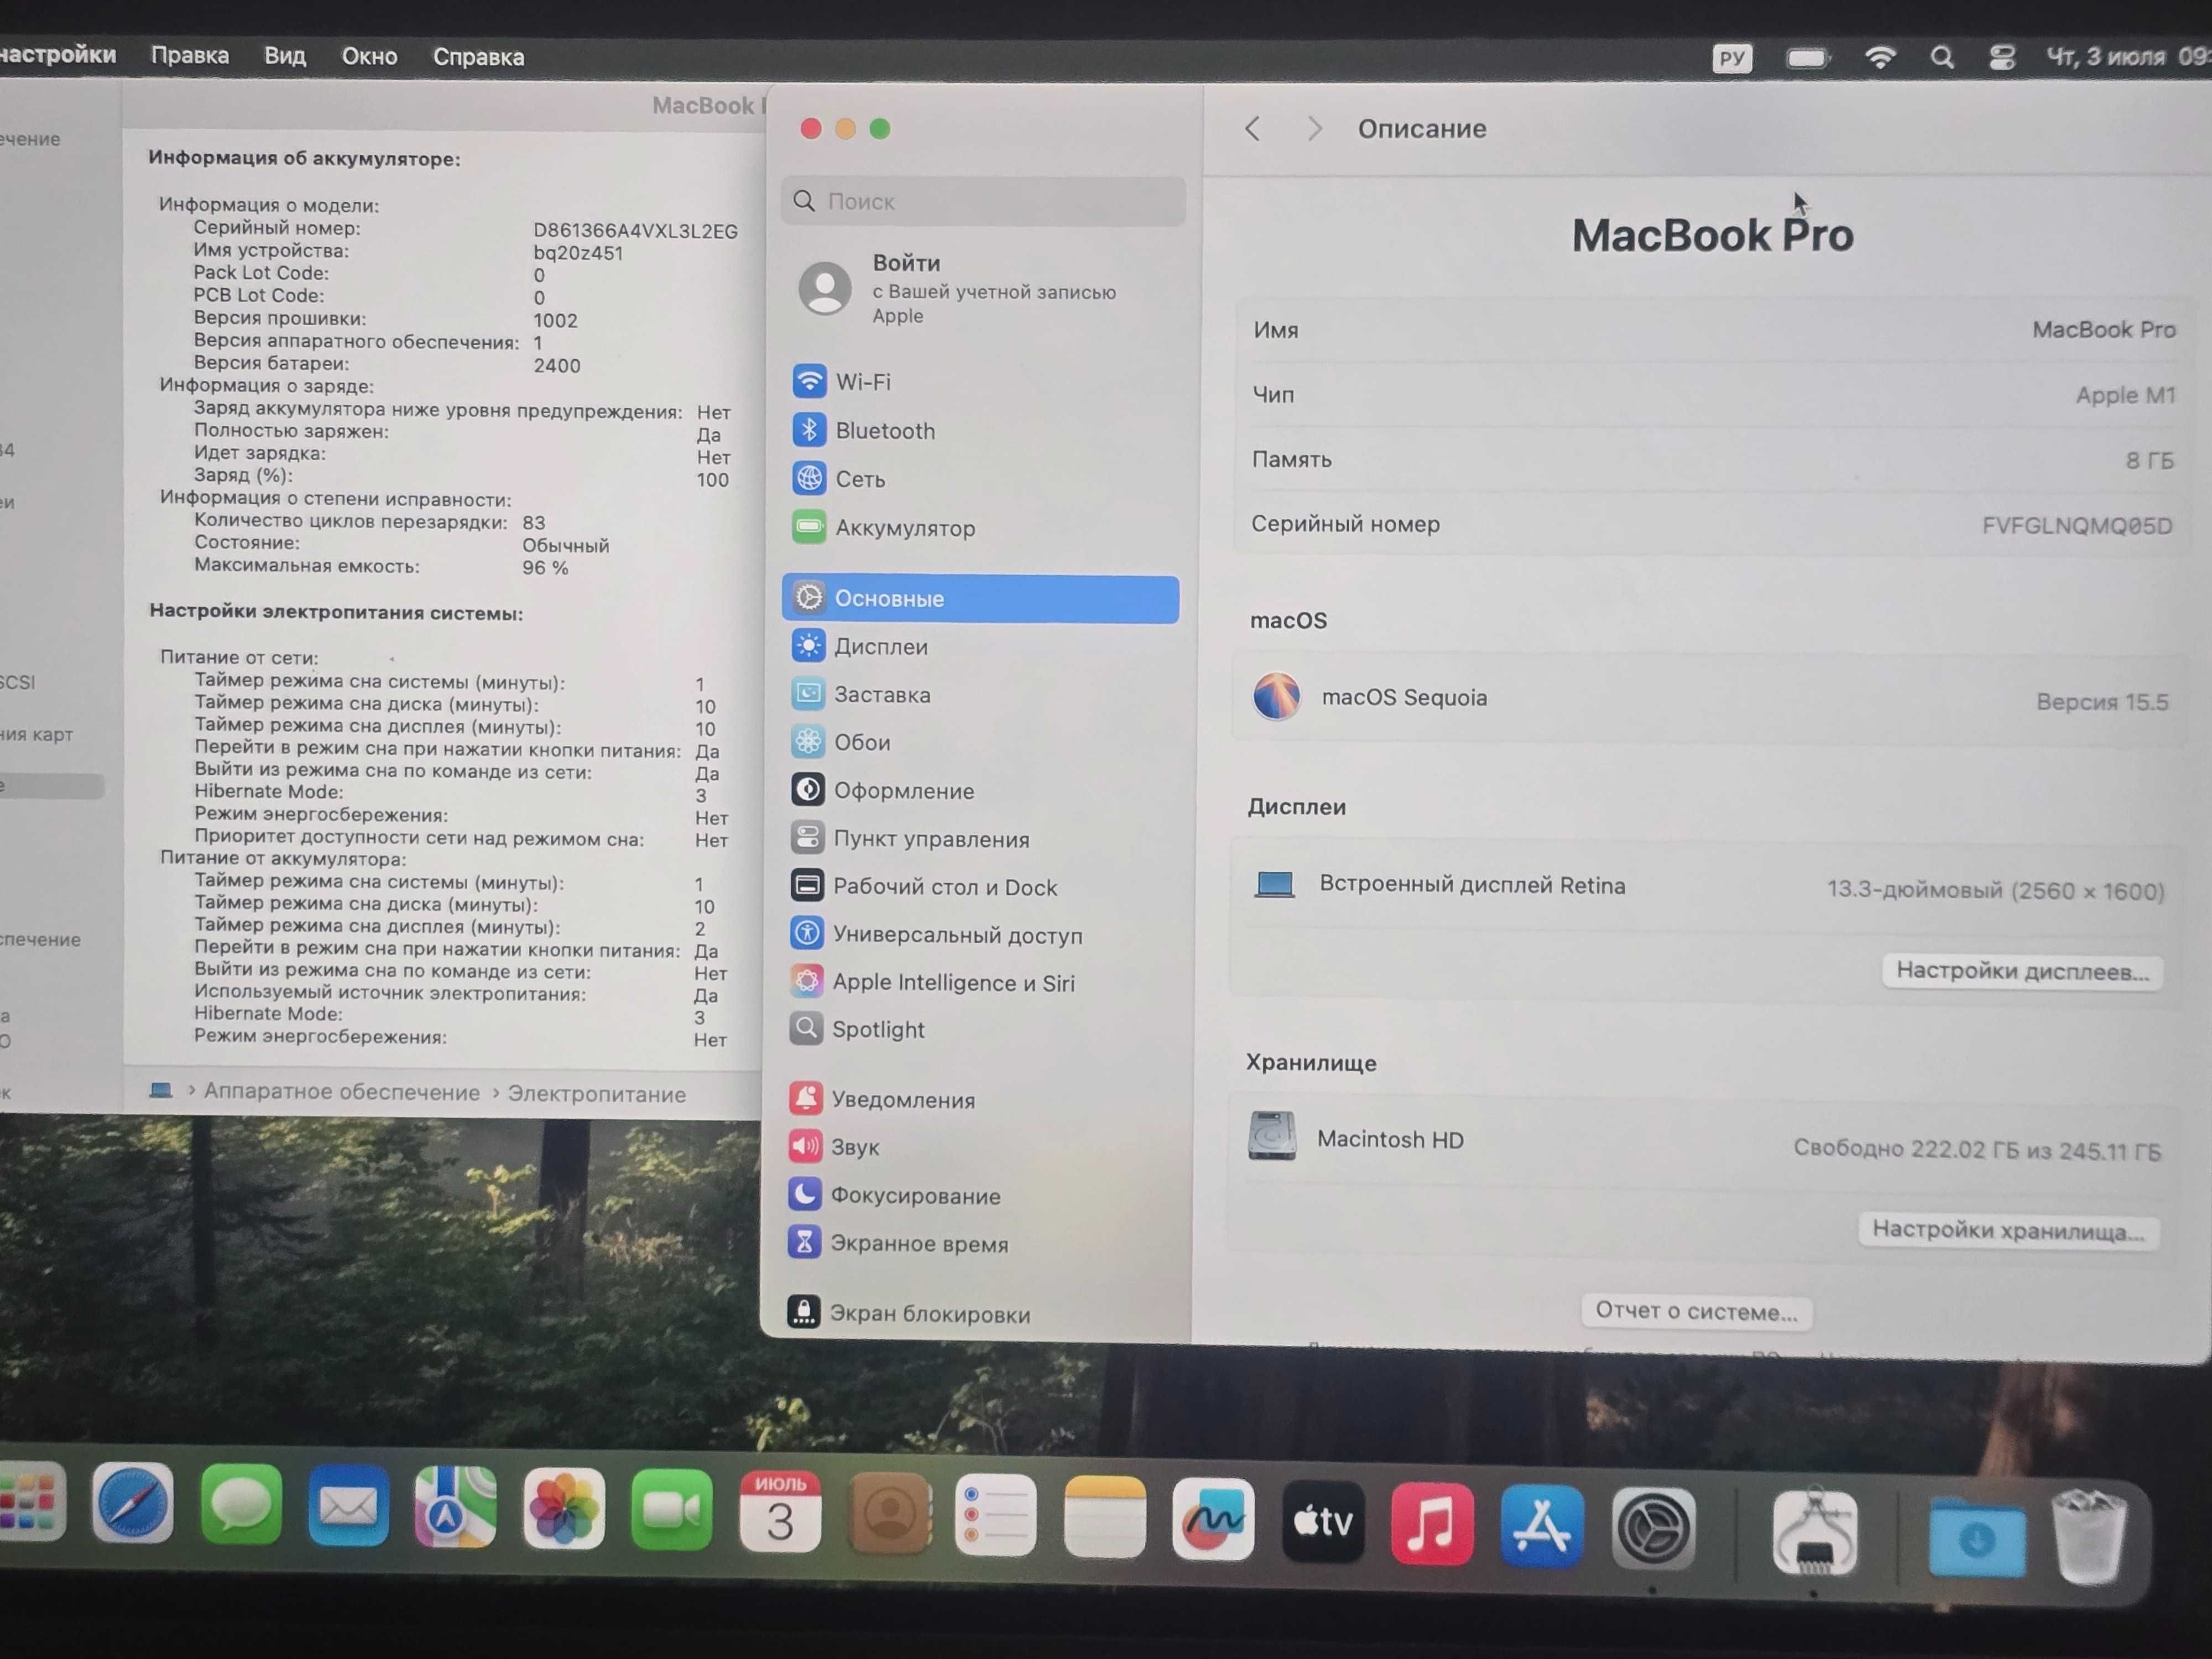Click battery status icon in menu bar

[x=1808, y=58]
